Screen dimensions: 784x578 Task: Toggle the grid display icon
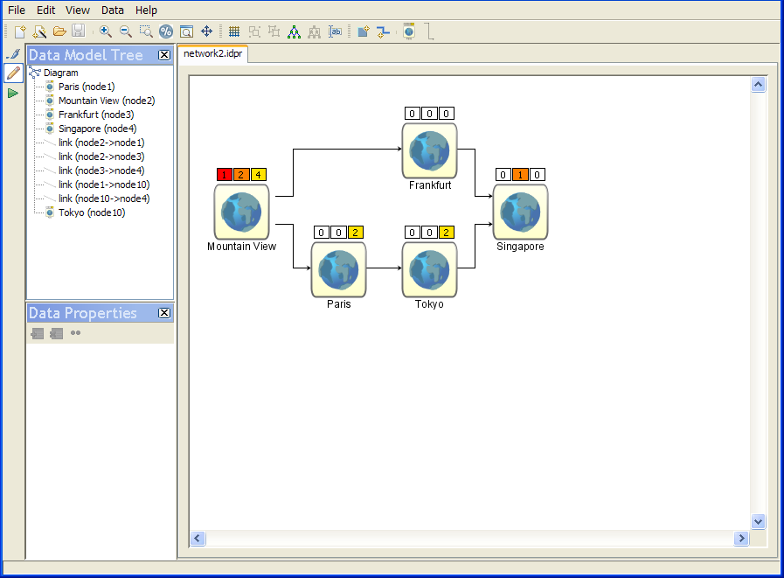click(x=234, y=31)
